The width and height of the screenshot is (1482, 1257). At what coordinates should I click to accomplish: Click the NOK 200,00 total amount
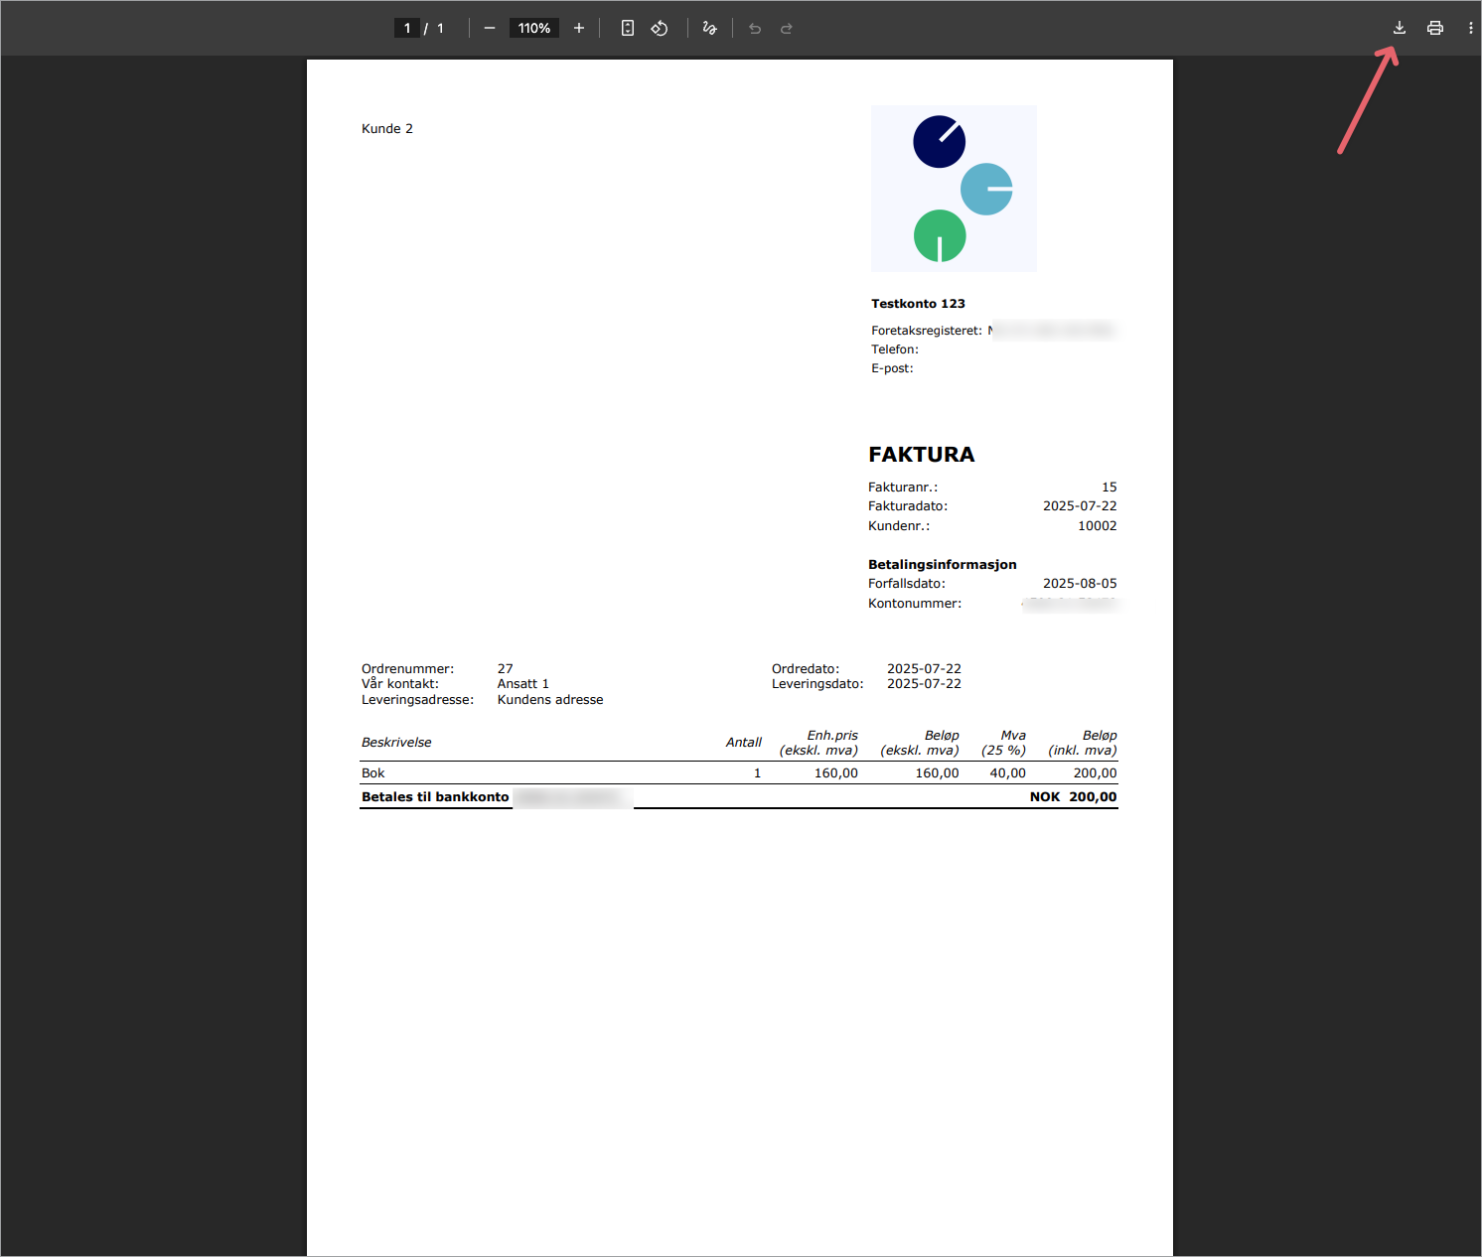click(x=1073, y=797)
